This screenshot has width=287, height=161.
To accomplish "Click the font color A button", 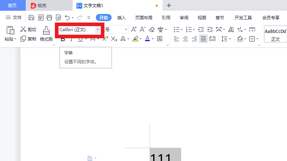I will pyautogui.click(x=147, y=39).
